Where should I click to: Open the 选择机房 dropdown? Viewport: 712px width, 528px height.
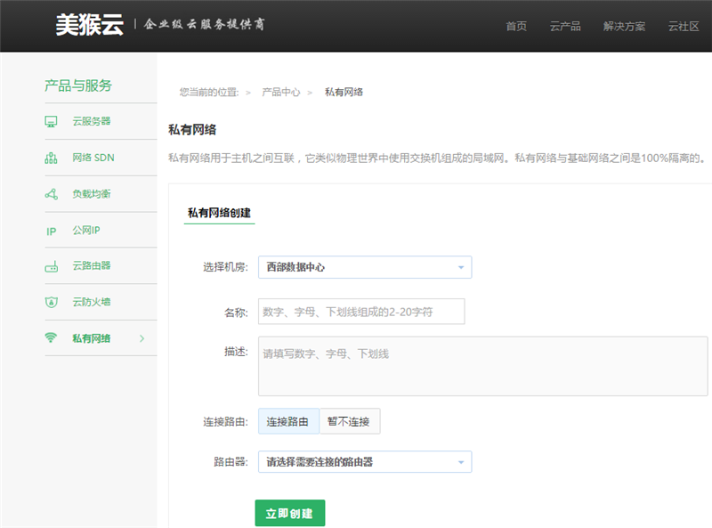[365, 267]
